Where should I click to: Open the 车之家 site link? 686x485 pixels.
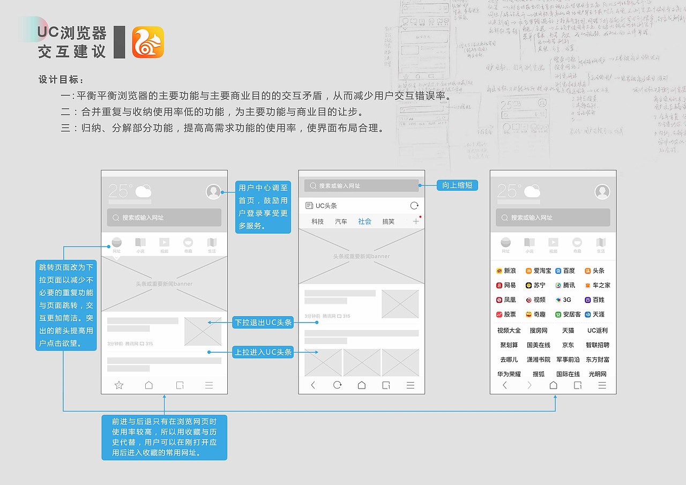pos(597,285)
